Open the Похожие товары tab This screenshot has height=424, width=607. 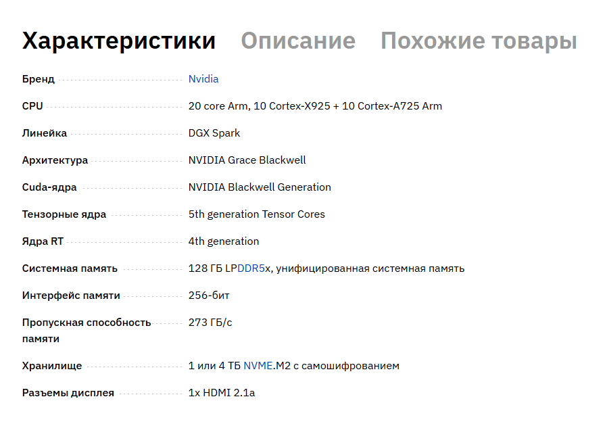(479, 41)
